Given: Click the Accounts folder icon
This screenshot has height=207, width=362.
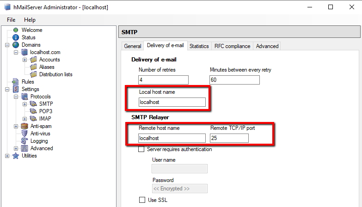Looking at the screenshot, I should (33, 60).
